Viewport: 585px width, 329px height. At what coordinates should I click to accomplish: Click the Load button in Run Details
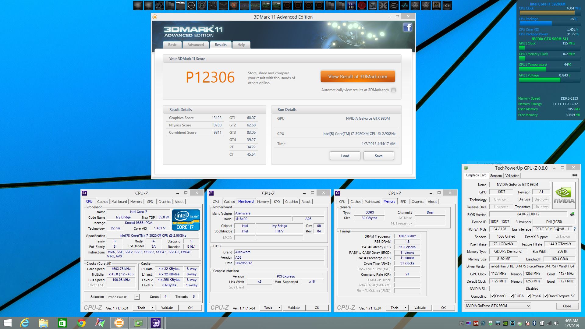click(345, 156)
